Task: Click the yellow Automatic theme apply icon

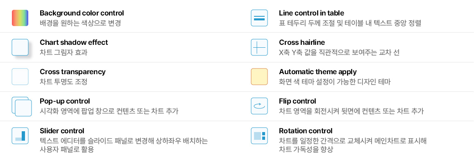Action: (x=259, y=77)
